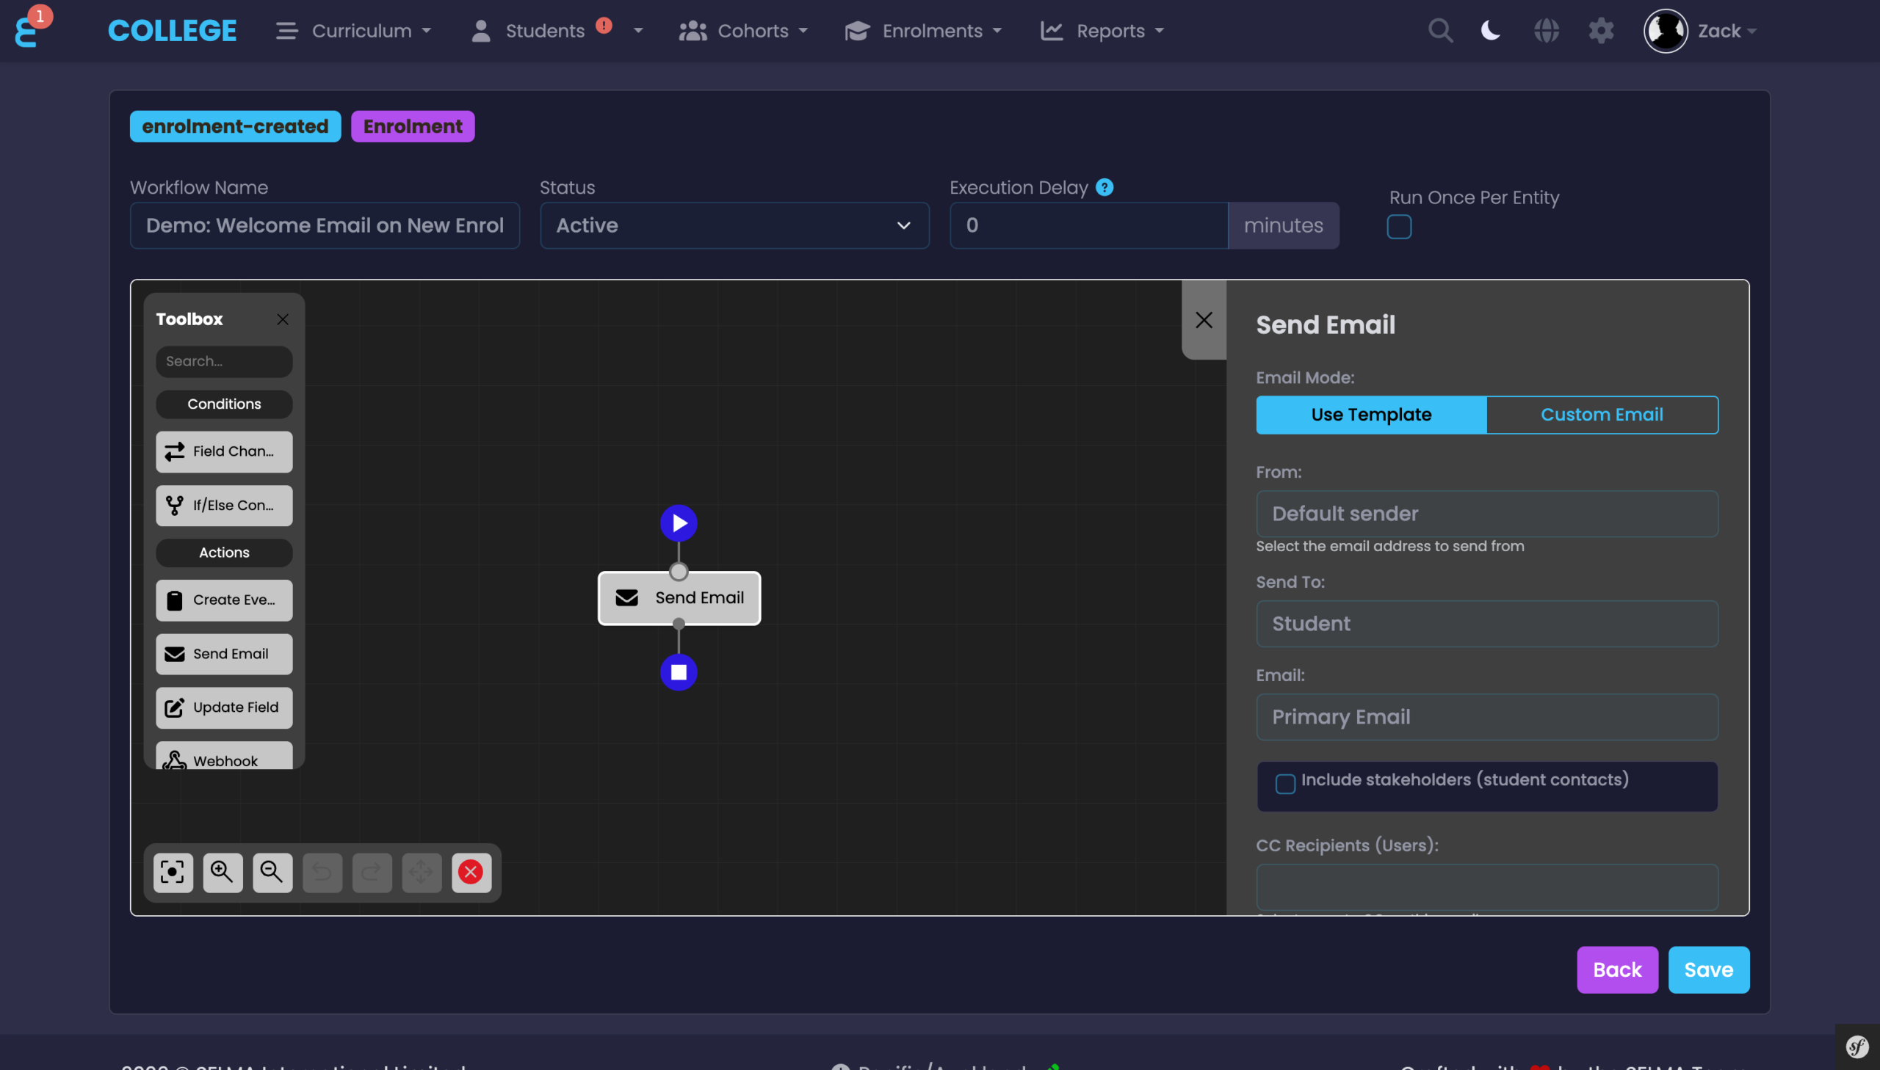Viewport: 1880px width, 1070px height.
Task: Open the settings gear icon
Action: pyautogui.click(x=1601, y=31)
